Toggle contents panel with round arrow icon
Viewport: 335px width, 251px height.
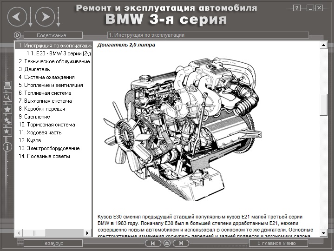[x=17, y=35]
